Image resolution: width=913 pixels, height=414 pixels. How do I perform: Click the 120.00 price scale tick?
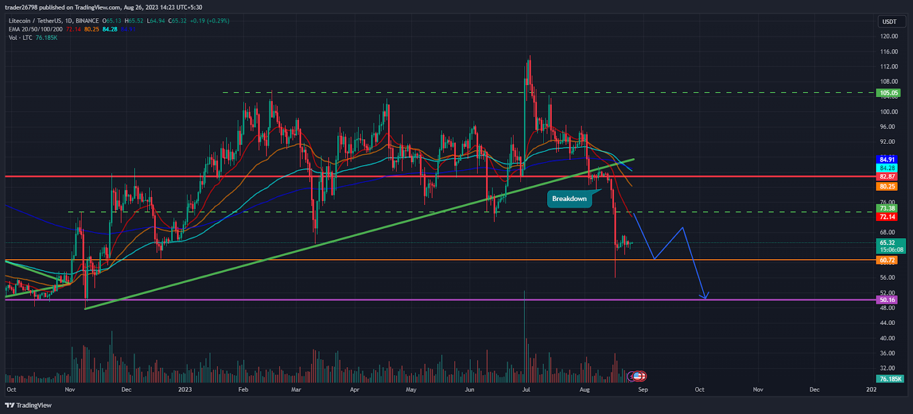point(889,37)
